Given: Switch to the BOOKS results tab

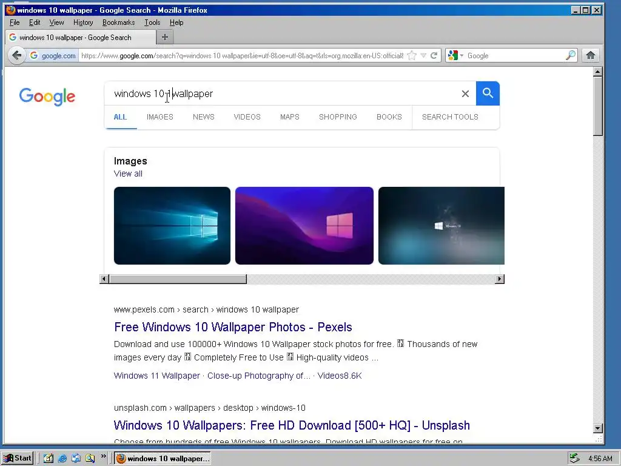Looking at the screenshot, I should click(389, 117).
